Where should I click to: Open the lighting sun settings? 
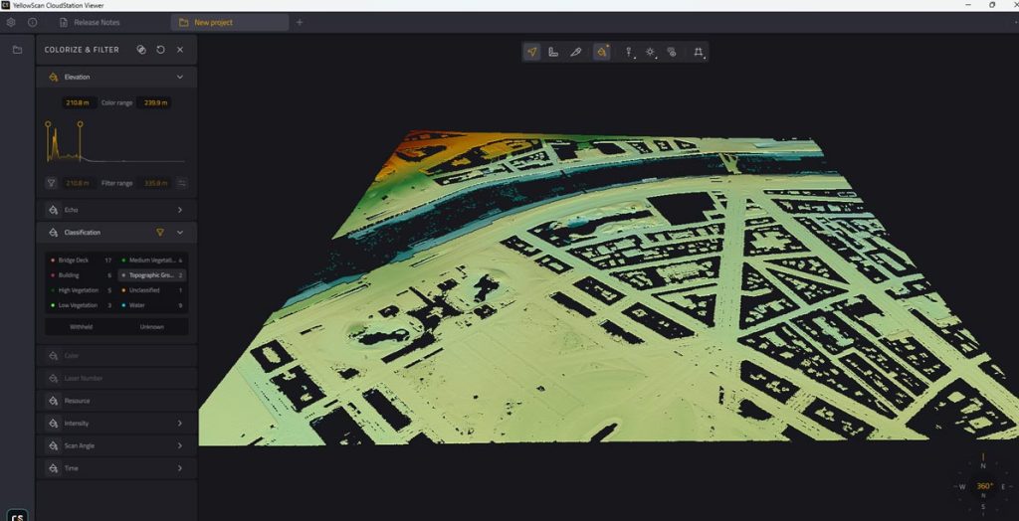(651, 52)
